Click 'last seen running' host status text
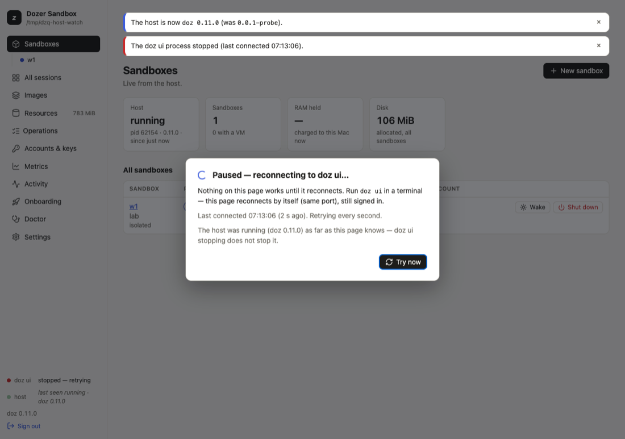This screenshot has width=625, height=439. pyautogui.click(x=64, y=397)
